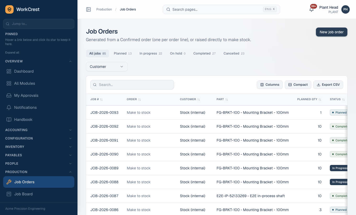Viewport: 356px width, 215px height.
Task: Sort table by Planned Qty column arrows
Action: (x=320, y=100)
